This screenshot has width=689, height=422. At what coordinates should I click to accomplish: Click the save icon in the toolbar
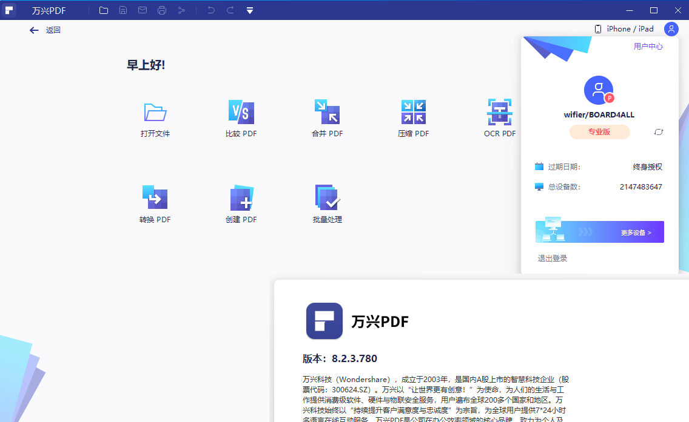pyautogui.click(x=123, y=10)
